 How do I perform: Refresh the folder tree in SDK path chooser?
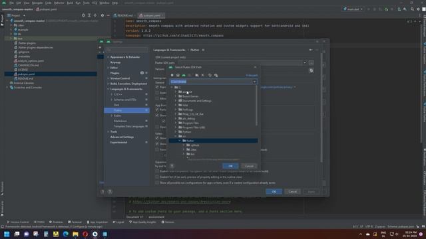click(x=210, y=75)
